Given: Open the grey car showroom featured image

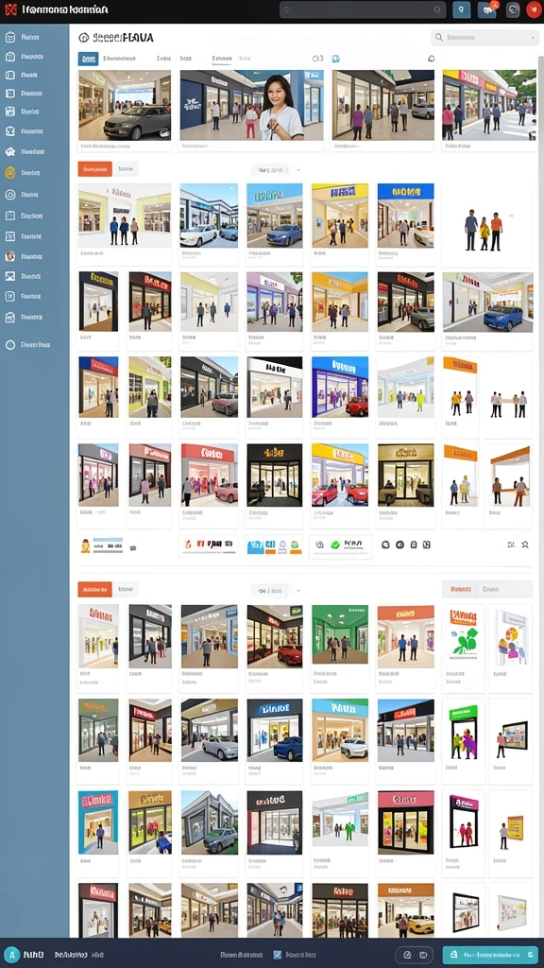Looking at the screenshot, I should coord(125,106).
